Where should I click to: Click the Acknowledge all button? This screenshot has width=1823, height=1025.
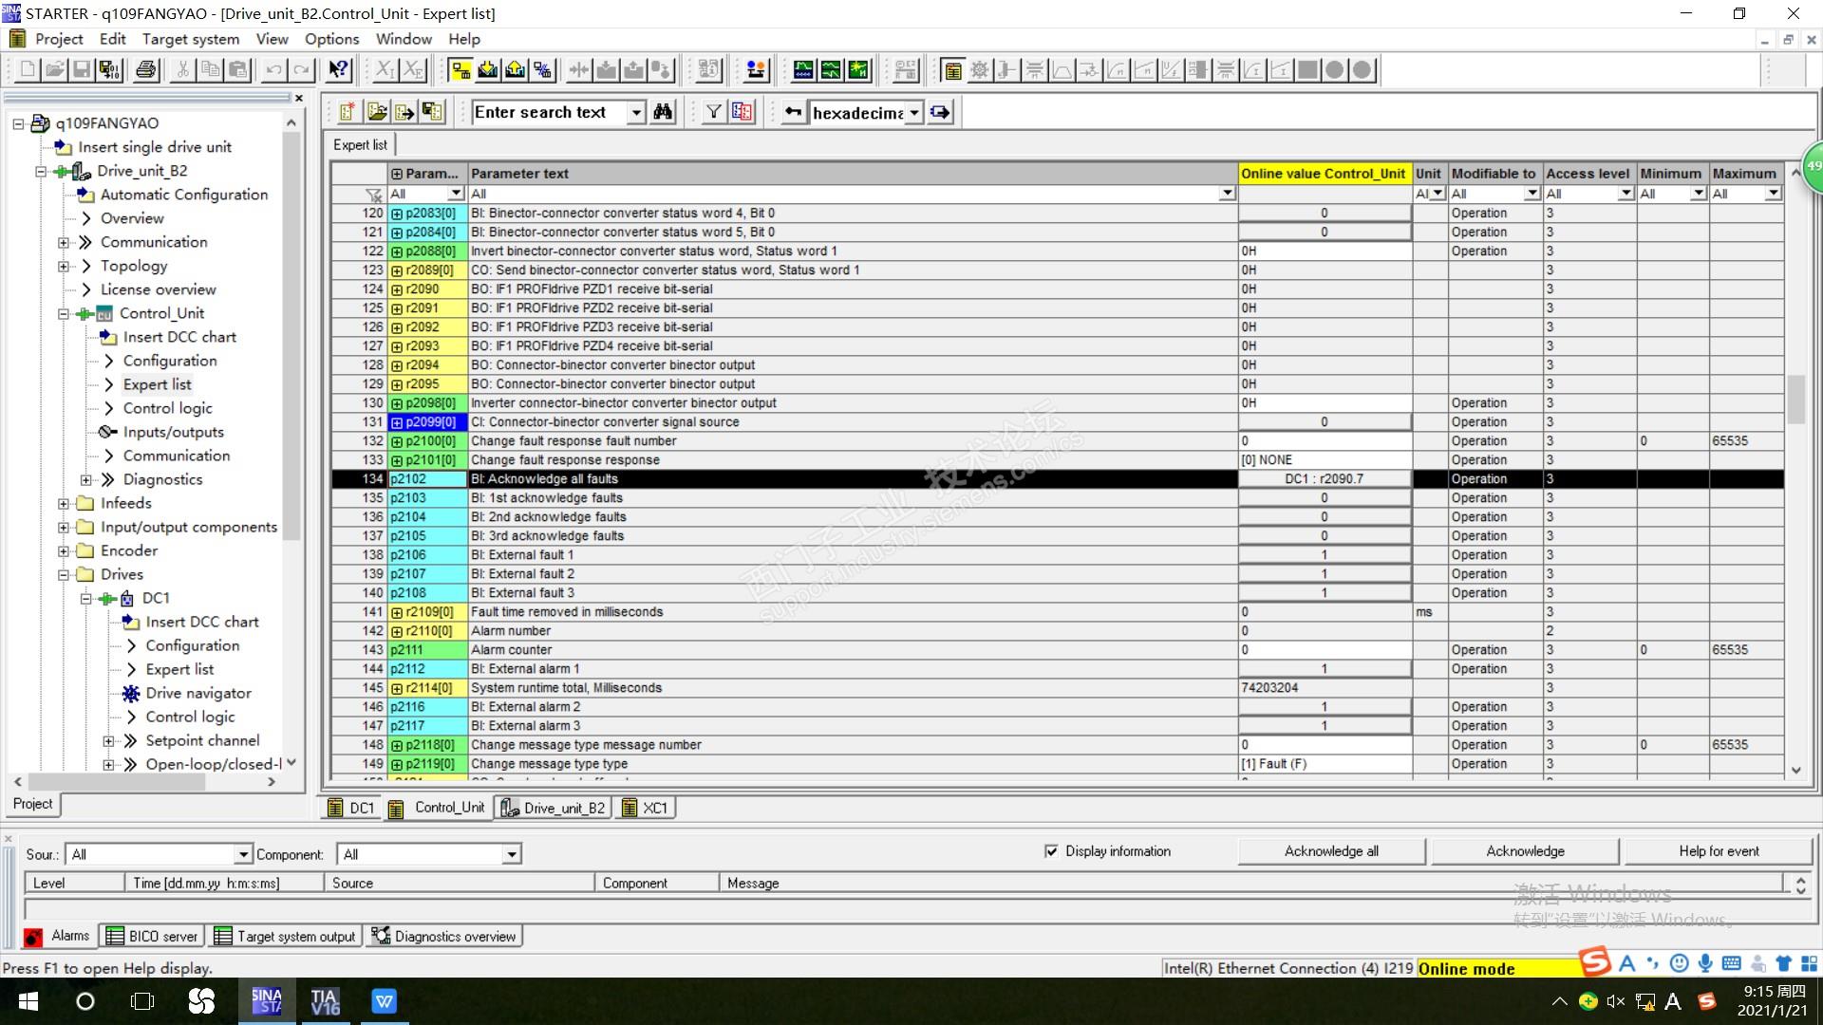click(x=1331, y=851)
